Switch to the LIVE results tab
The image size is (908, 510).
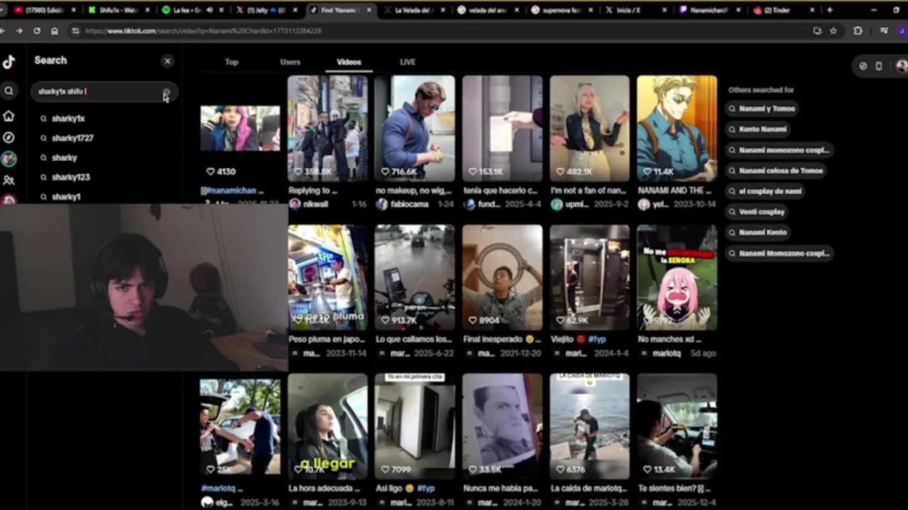pyautogui.click(x=407, y=62)
